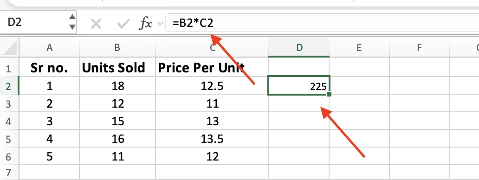Select Sr no. cell with 4
Image resolution: width=479 pixels, height=180 pixels.
[49, 139]
